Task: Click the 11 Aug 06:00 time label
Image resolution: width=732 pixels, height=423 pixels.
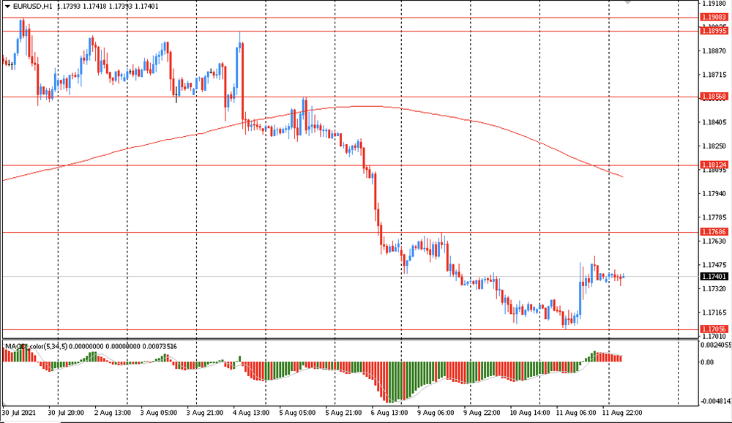Action: point(576,413)
